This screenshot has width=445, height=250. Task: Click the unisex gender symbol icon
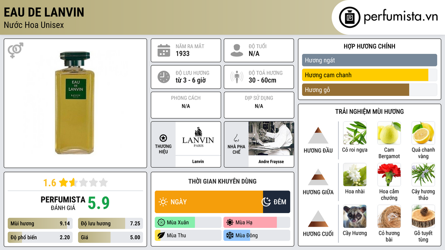tap(15, 50)
